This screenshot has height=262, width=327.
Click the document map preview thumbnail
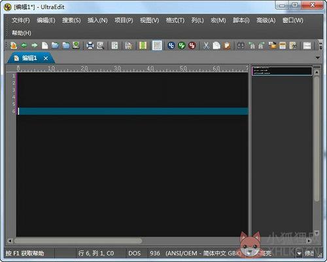(x=283, y=71)
